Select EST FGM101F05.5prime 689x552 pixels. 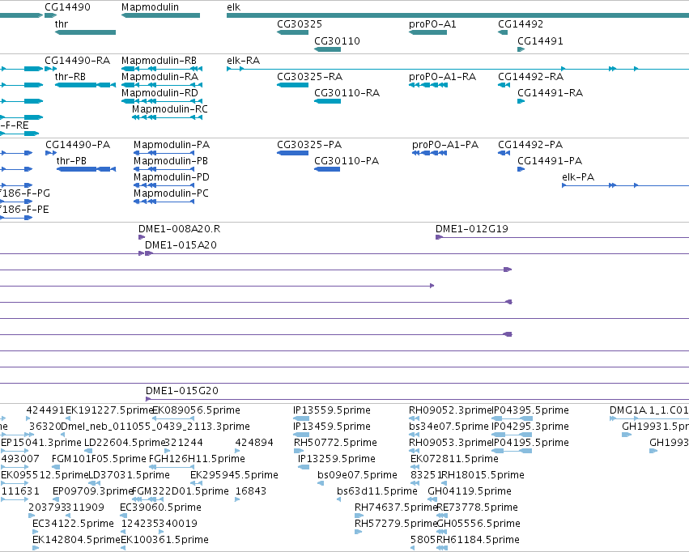click(99, 459)
